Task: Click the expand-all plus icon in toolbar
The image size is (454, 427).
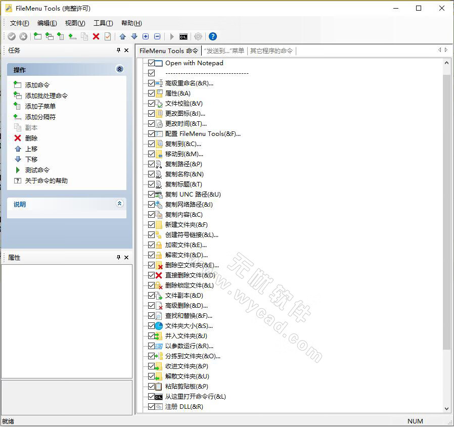Action: (145, 36)
